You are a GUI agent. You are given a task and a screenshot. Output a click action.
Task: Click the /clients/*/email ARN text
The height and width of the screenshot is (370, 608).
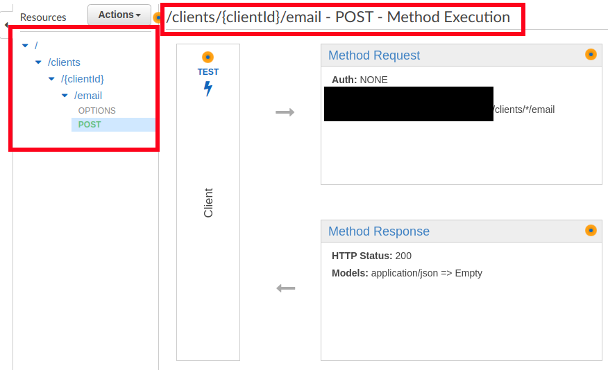coord(524,109)
